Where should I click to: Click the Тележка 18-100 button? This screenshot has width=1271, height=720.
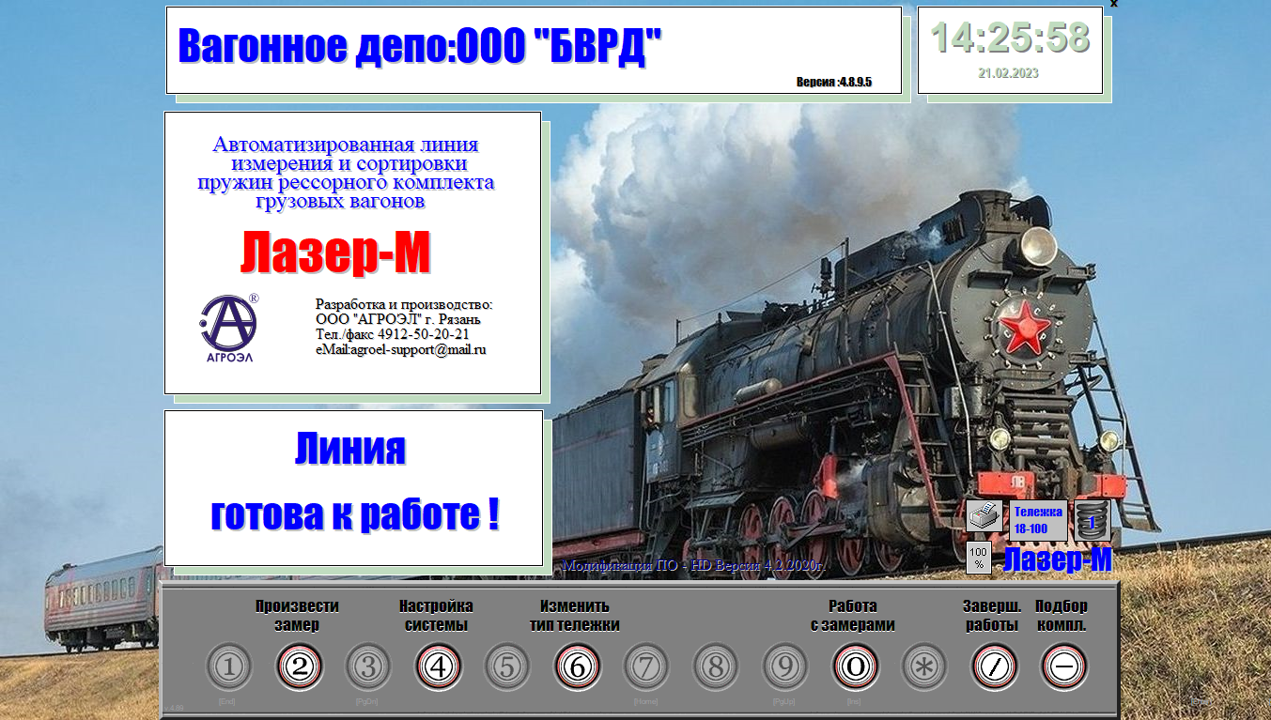tap(1038, 520)
